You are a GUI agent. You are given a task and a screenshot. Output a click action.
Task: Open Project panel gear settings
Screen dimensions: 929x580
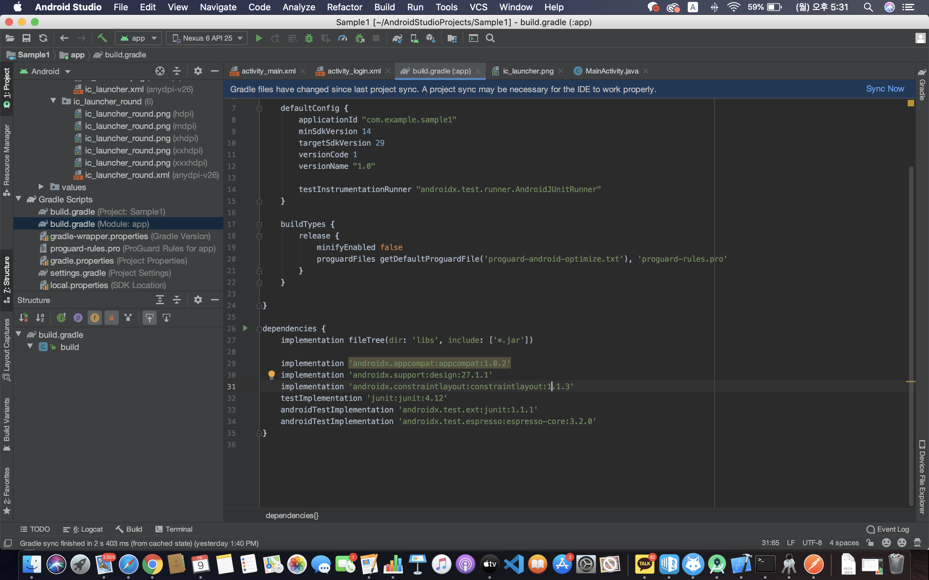coord(198,71)
